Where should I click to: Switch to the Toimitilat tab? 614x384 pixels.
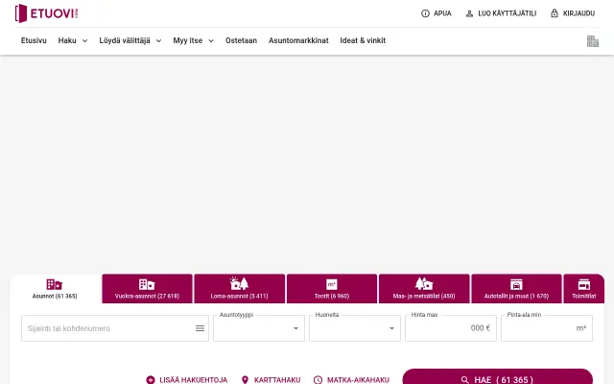pos(584,289)
